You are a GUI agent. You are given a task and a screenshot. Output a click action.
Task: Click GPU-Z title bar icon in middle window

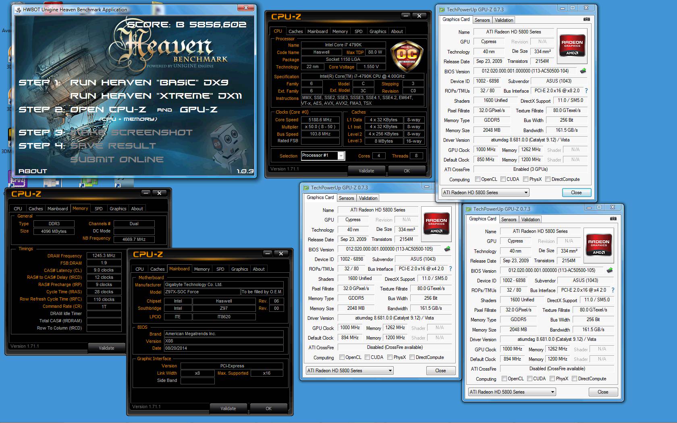(x=306, y=188)
